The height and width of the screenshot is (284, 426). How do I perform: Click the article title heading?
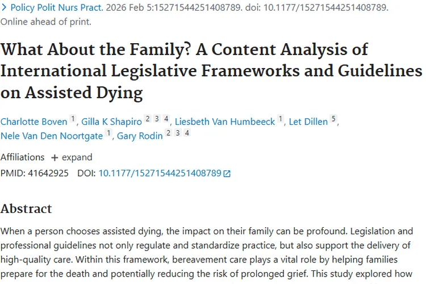pos(211,70)
